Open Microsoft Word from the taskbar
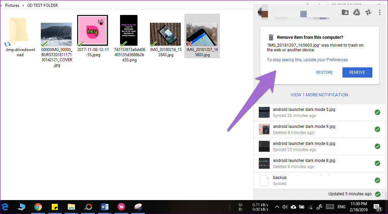The image size is (388, 214). pos(104,207)
